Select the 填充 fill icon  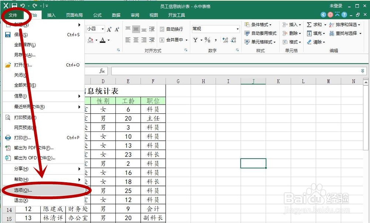[309, 33]
